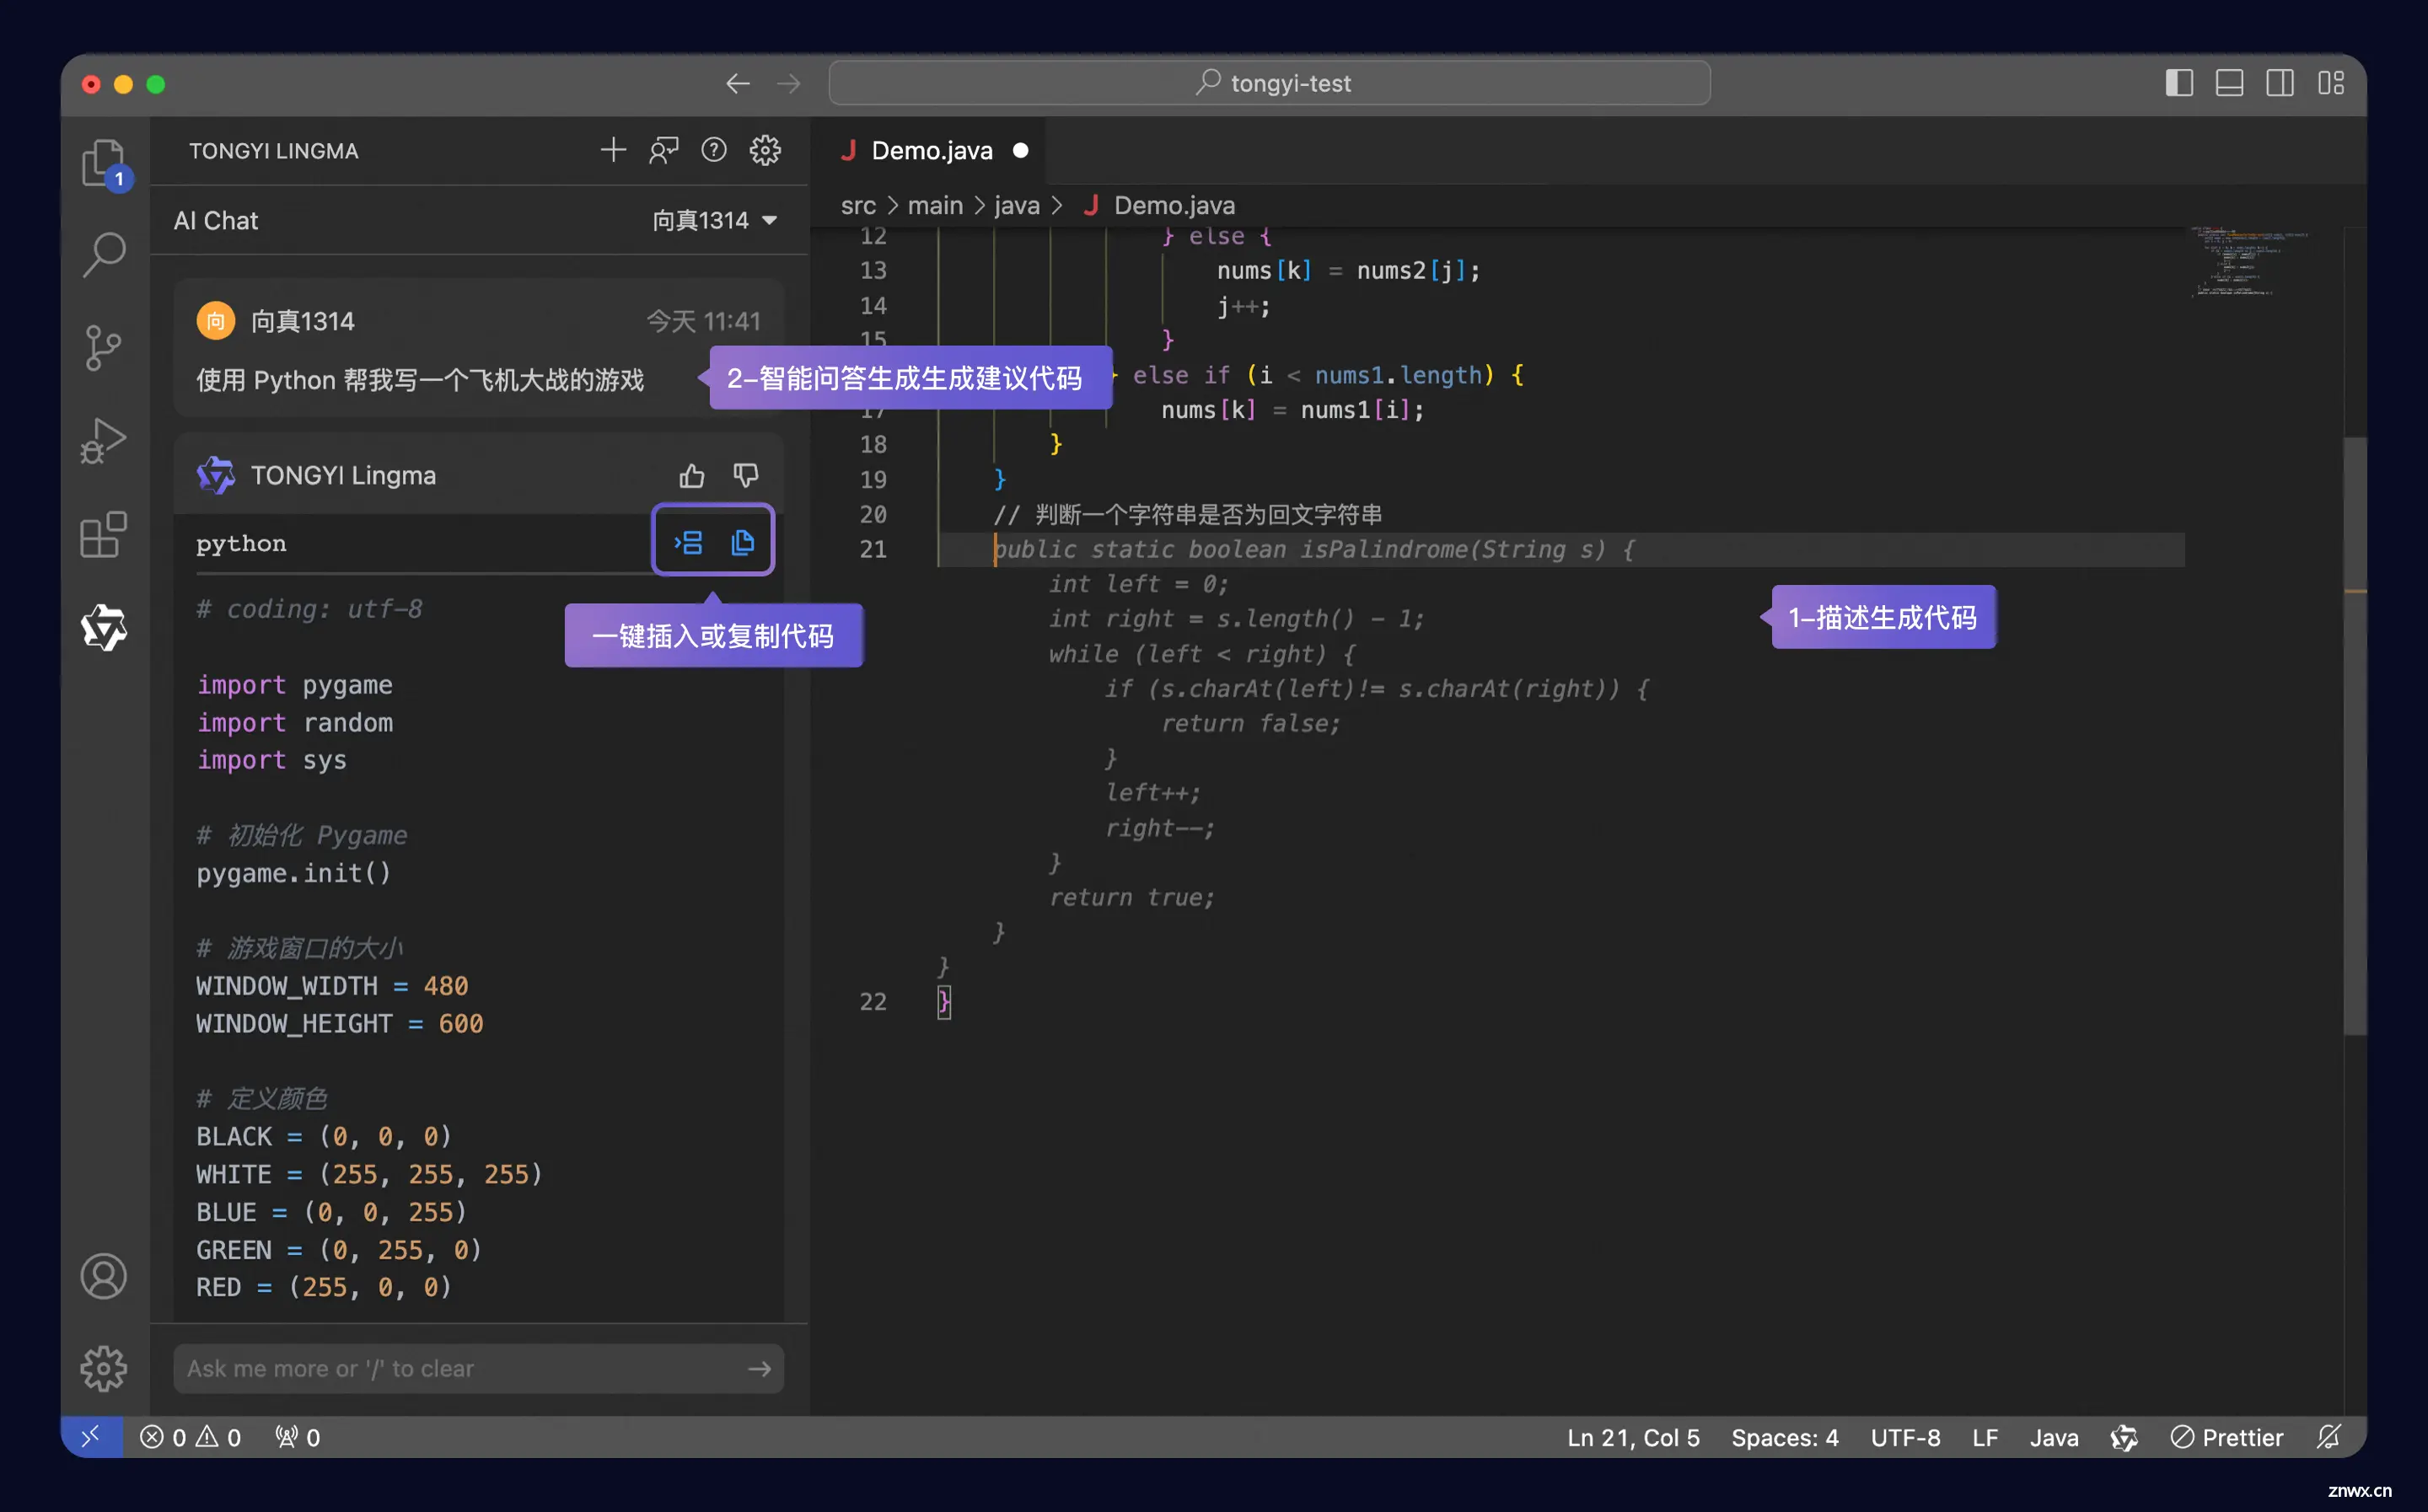2428x1512 pixels.
Task: Click the 'import pygame' code line
Action: click(x=294, y=685)
